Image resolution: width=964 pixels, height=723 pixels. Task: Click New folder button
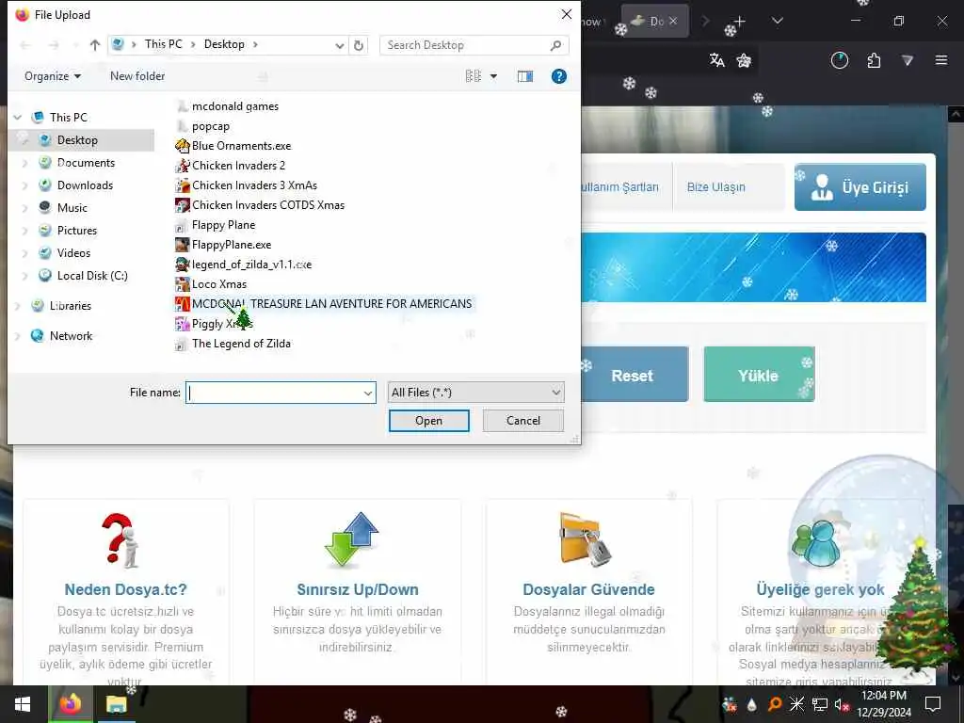pos(137,76)
